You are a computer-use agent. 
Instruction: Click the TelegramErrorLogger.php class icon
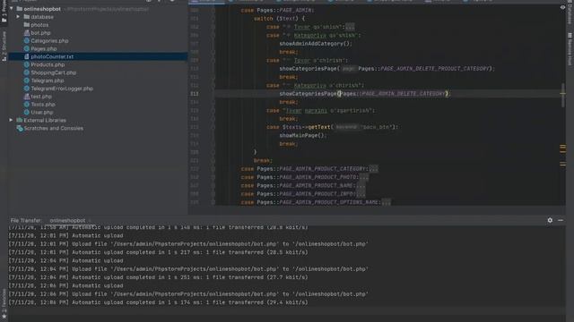(x=26, y=89)
